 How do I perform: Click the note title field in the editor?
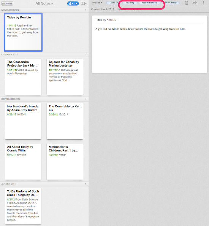click(149, 20)
